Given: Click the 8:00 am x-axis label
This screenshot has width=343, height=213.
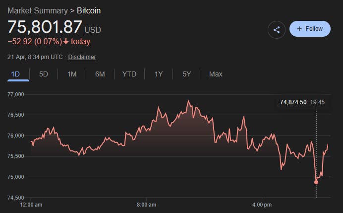Looking at the screenshot, I should (146, 205).
